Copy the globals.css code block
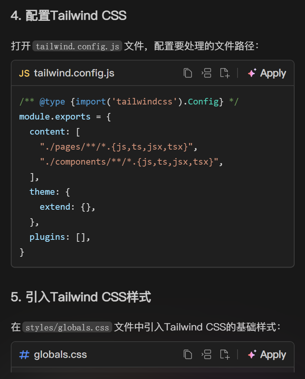 point(188,354)
